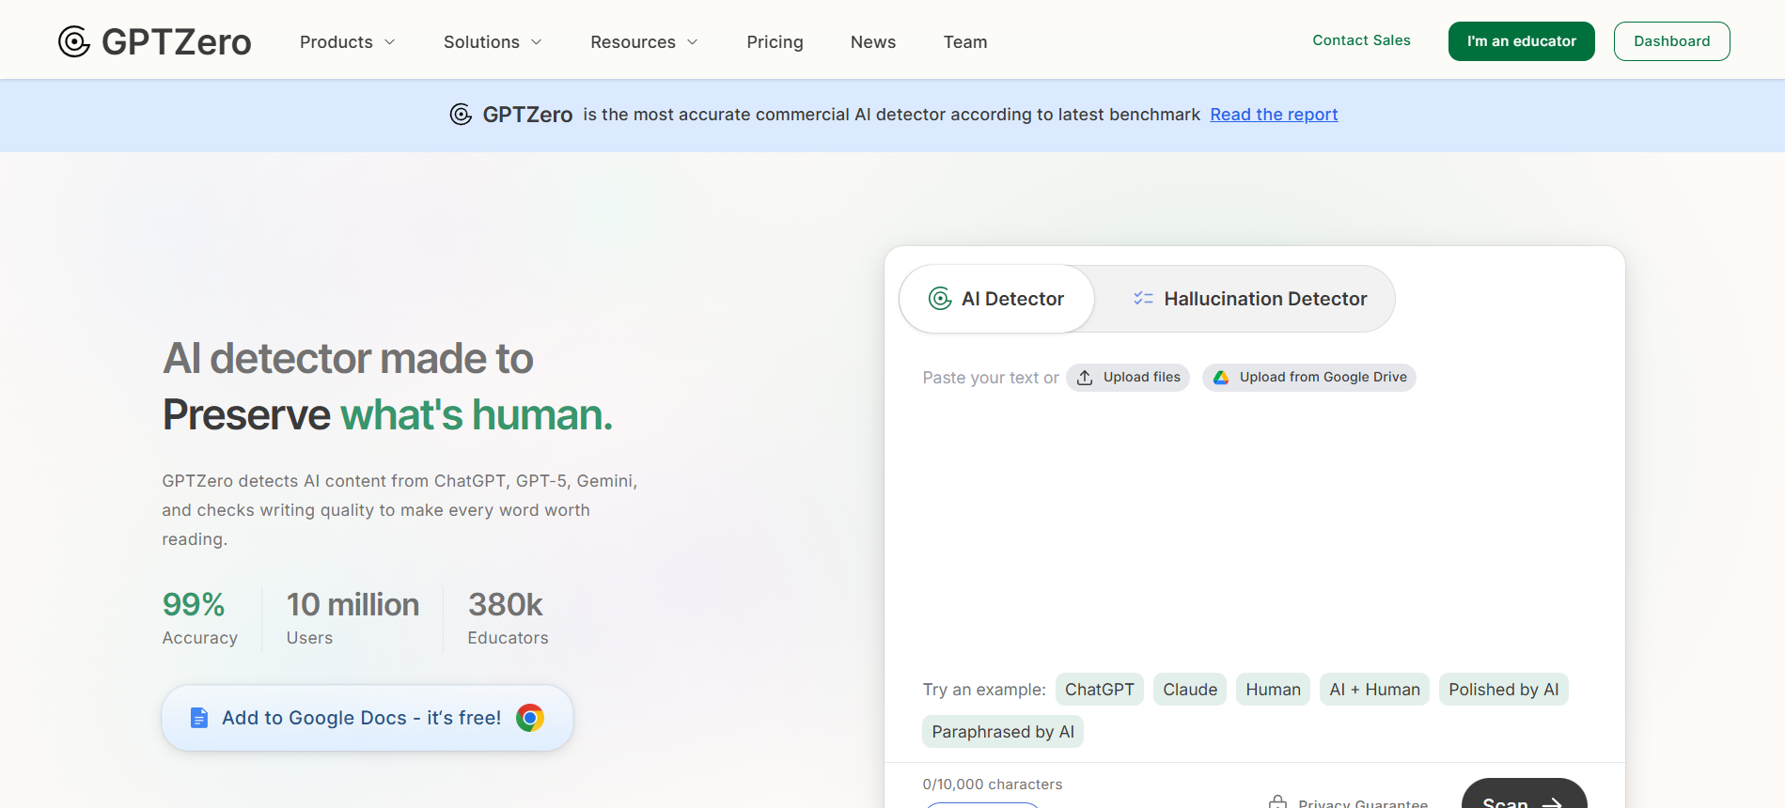Try the ChatGPT example text
This screenshot has height=808, width=1785.
tap(1099, 690)
